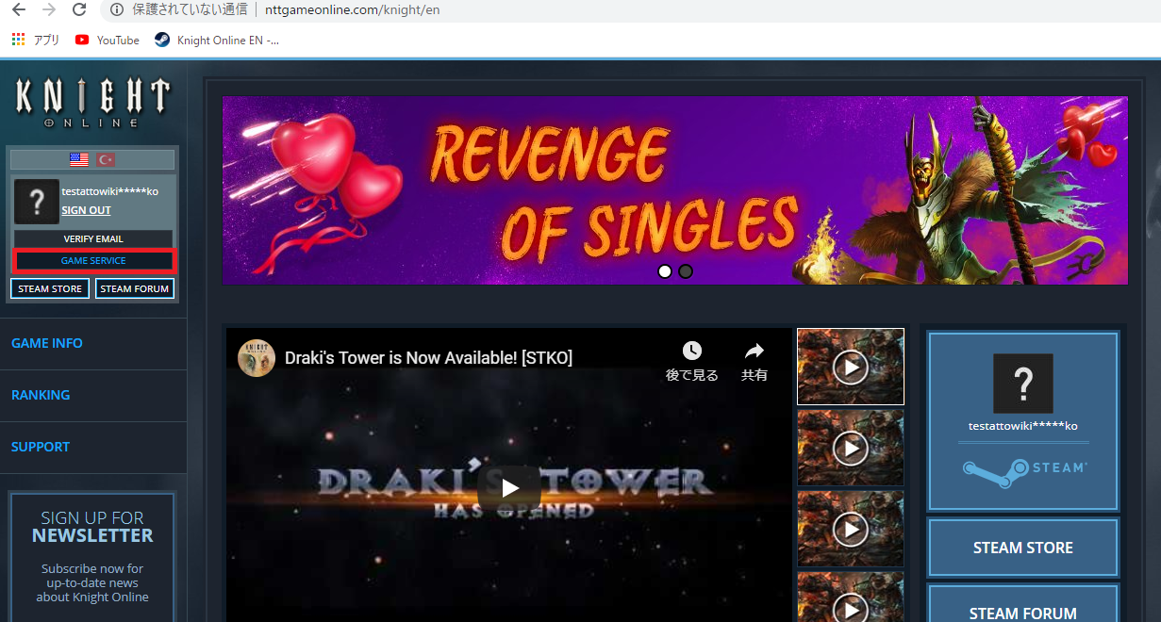Click the username text above SIGN OUT
The height and width of the screenshot is (622, 1161).
(110, 191)
